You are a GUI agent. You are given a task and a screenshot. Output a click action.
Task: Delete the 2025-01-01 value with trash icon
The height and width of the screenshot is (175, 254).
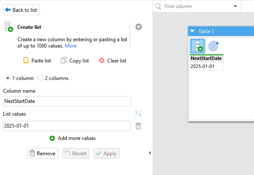pyautogui.click(x=138, y=126)
